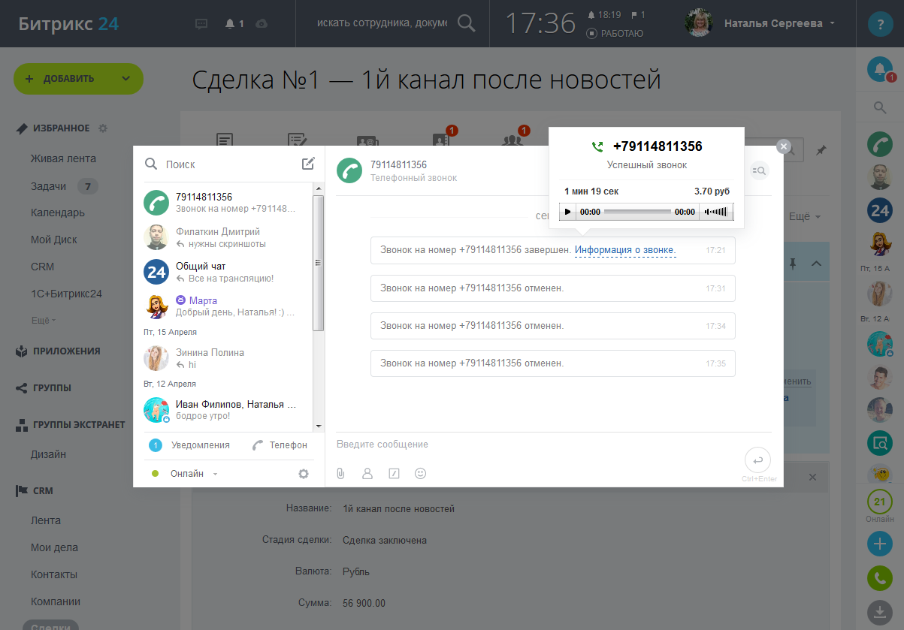This screenshot has height=630, width=904.
Task: Play the call recording
Action: click(x=568, y=213)
